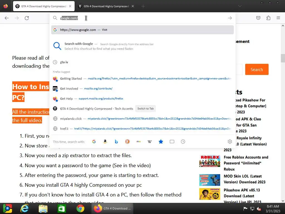Open the Firefox application menu
This screenshot has width=285, height=214.
tap(278, 18)
